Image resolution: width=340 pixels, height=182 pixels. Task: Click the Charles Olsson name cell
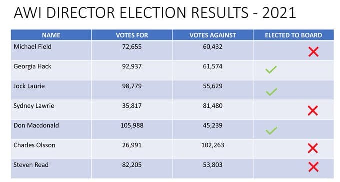[x=51, y=149]
